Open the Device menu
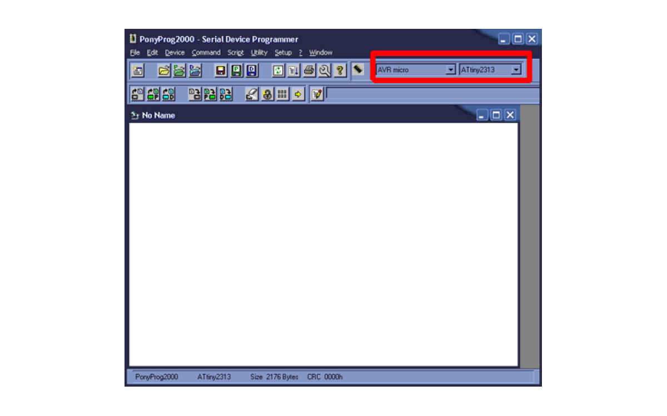Image resolution: width=667 pixels, height=416 pixels. tap(175, 53)
